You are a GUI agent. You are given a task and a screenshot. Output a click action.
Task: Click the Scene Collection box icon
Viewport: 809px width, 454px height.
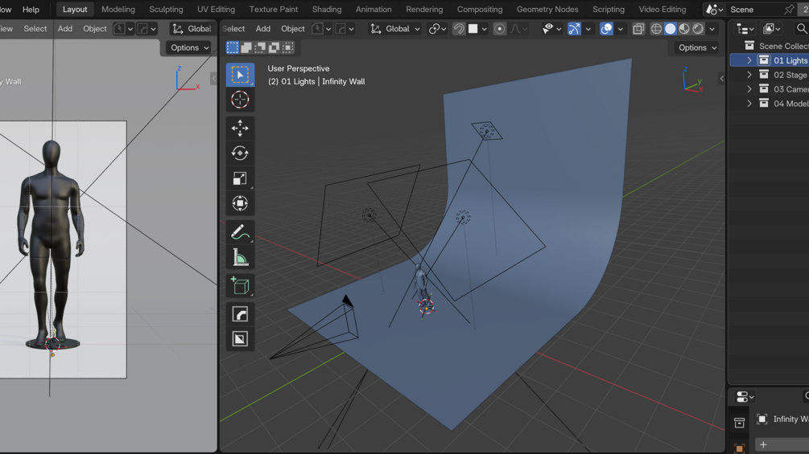click(749, 46)
